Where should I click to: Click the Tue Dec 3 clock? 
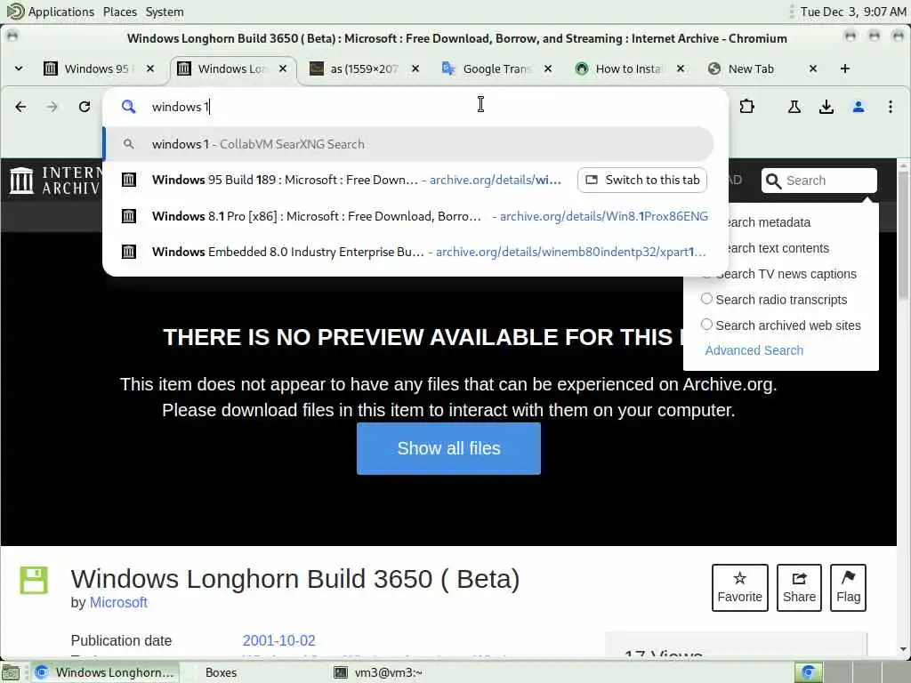(853, 12)
